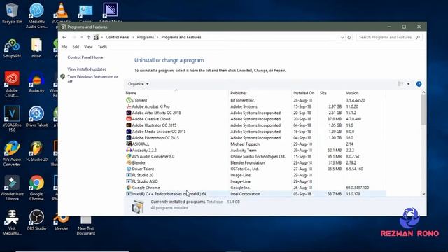Image resolution: width=448 pixels, height=252 pixels.
Task: Click Control Panel in the breadcrumb
Action: tap(118, 37)
